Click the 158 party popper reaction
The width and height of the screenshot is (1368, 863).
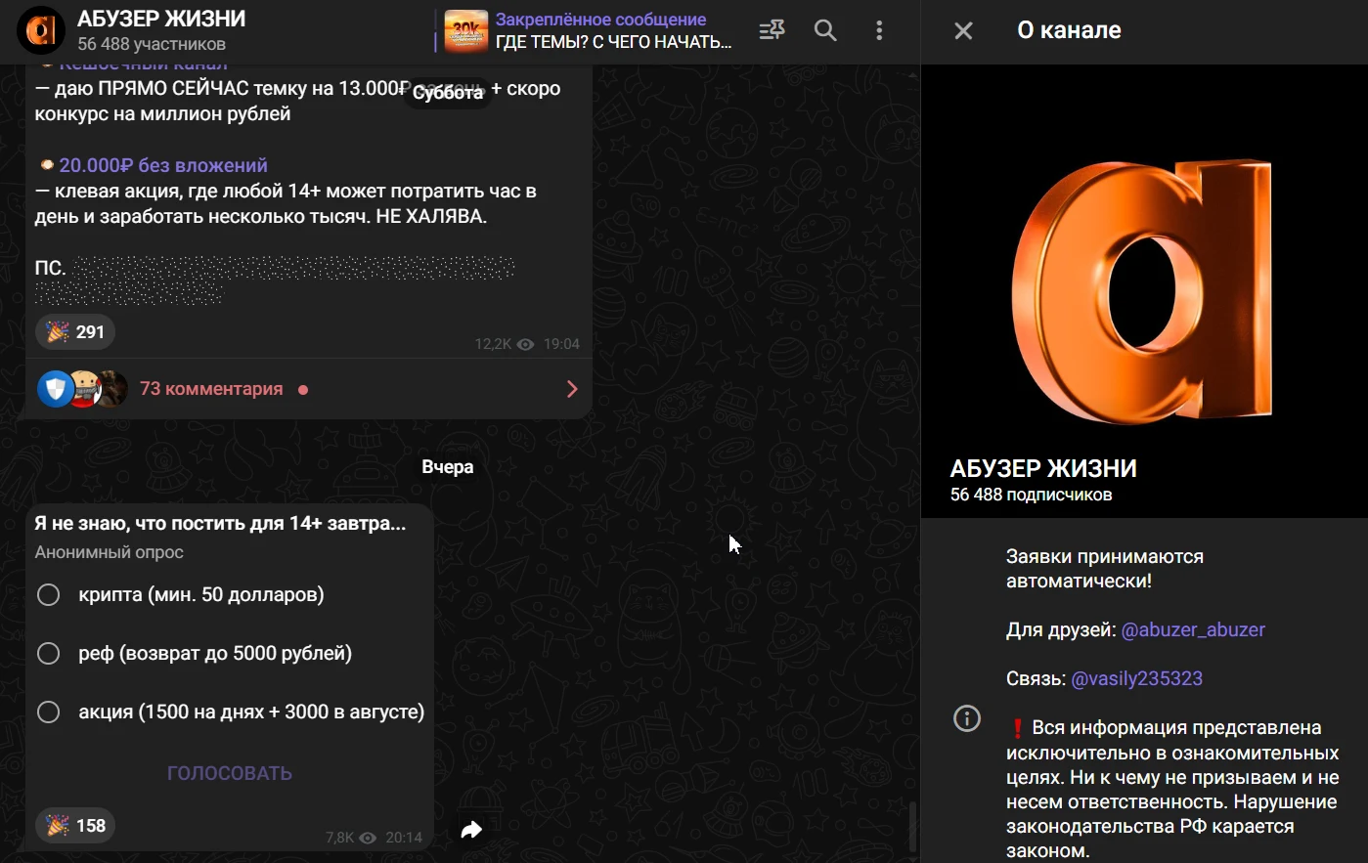(x=75, y=826)
